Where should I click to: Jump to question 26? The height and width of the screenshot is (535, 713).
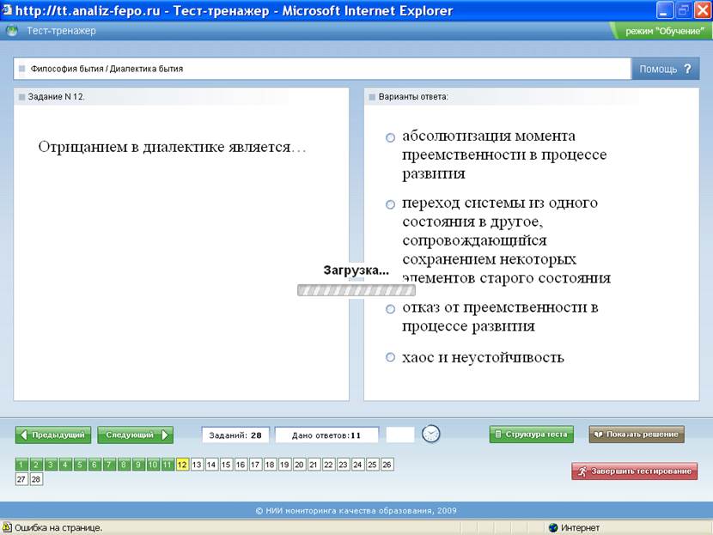[x=387, y=465]
